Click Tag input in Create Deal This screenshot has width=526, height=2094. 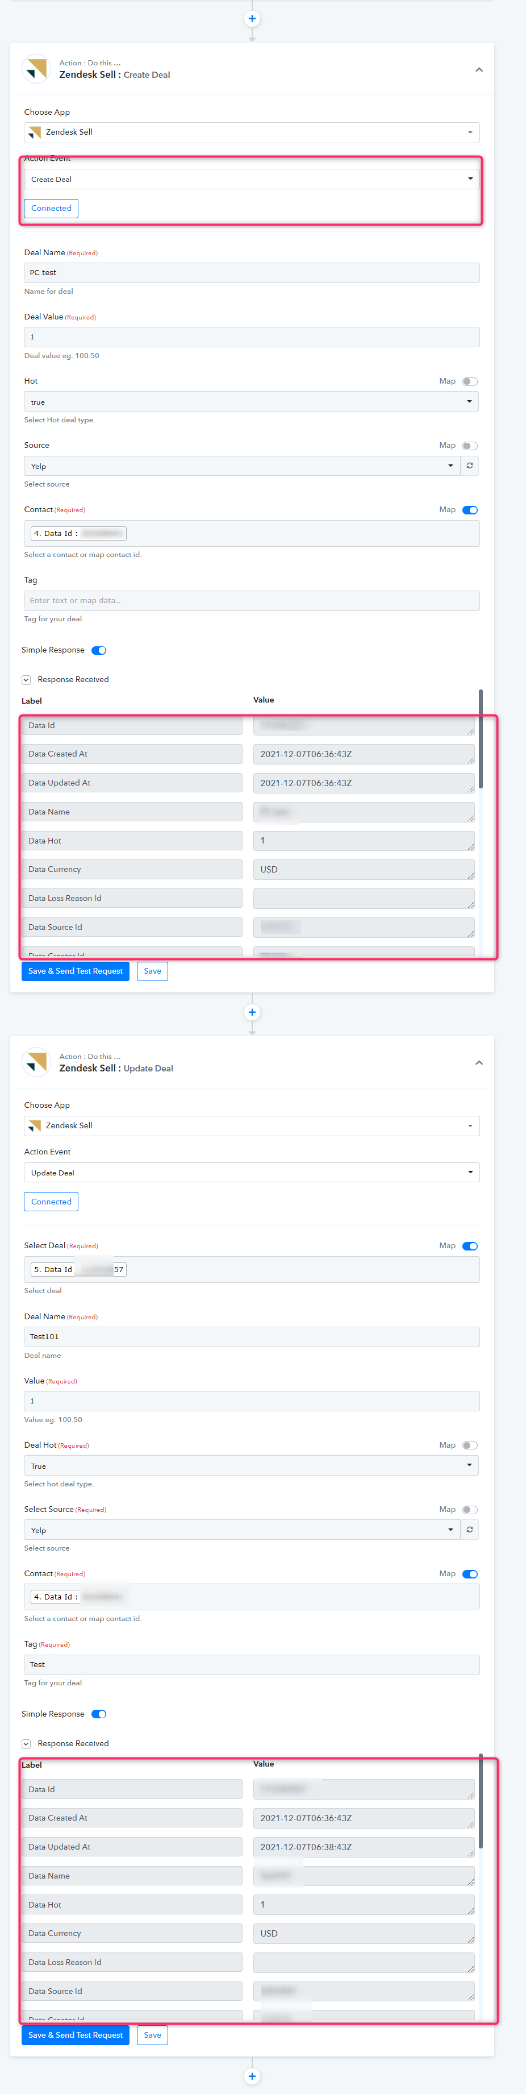[252, 601]
